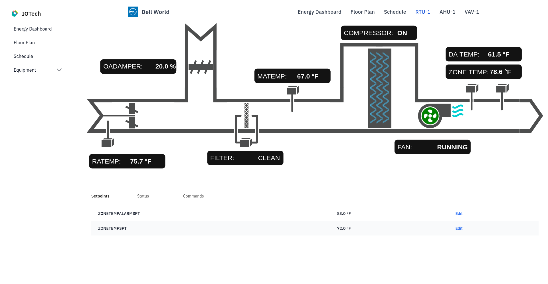Click the IOTech logo icon

point(15,13)
